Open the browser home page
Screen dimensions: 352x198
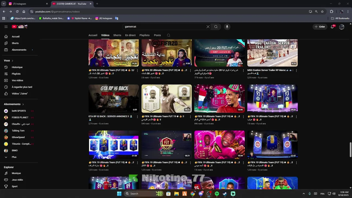pyautogui.click(x=24, y=12)
